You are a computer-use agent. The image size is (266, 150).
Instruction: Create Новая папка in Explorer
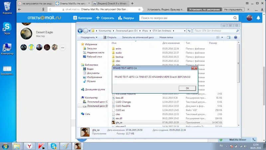[166, 37]
